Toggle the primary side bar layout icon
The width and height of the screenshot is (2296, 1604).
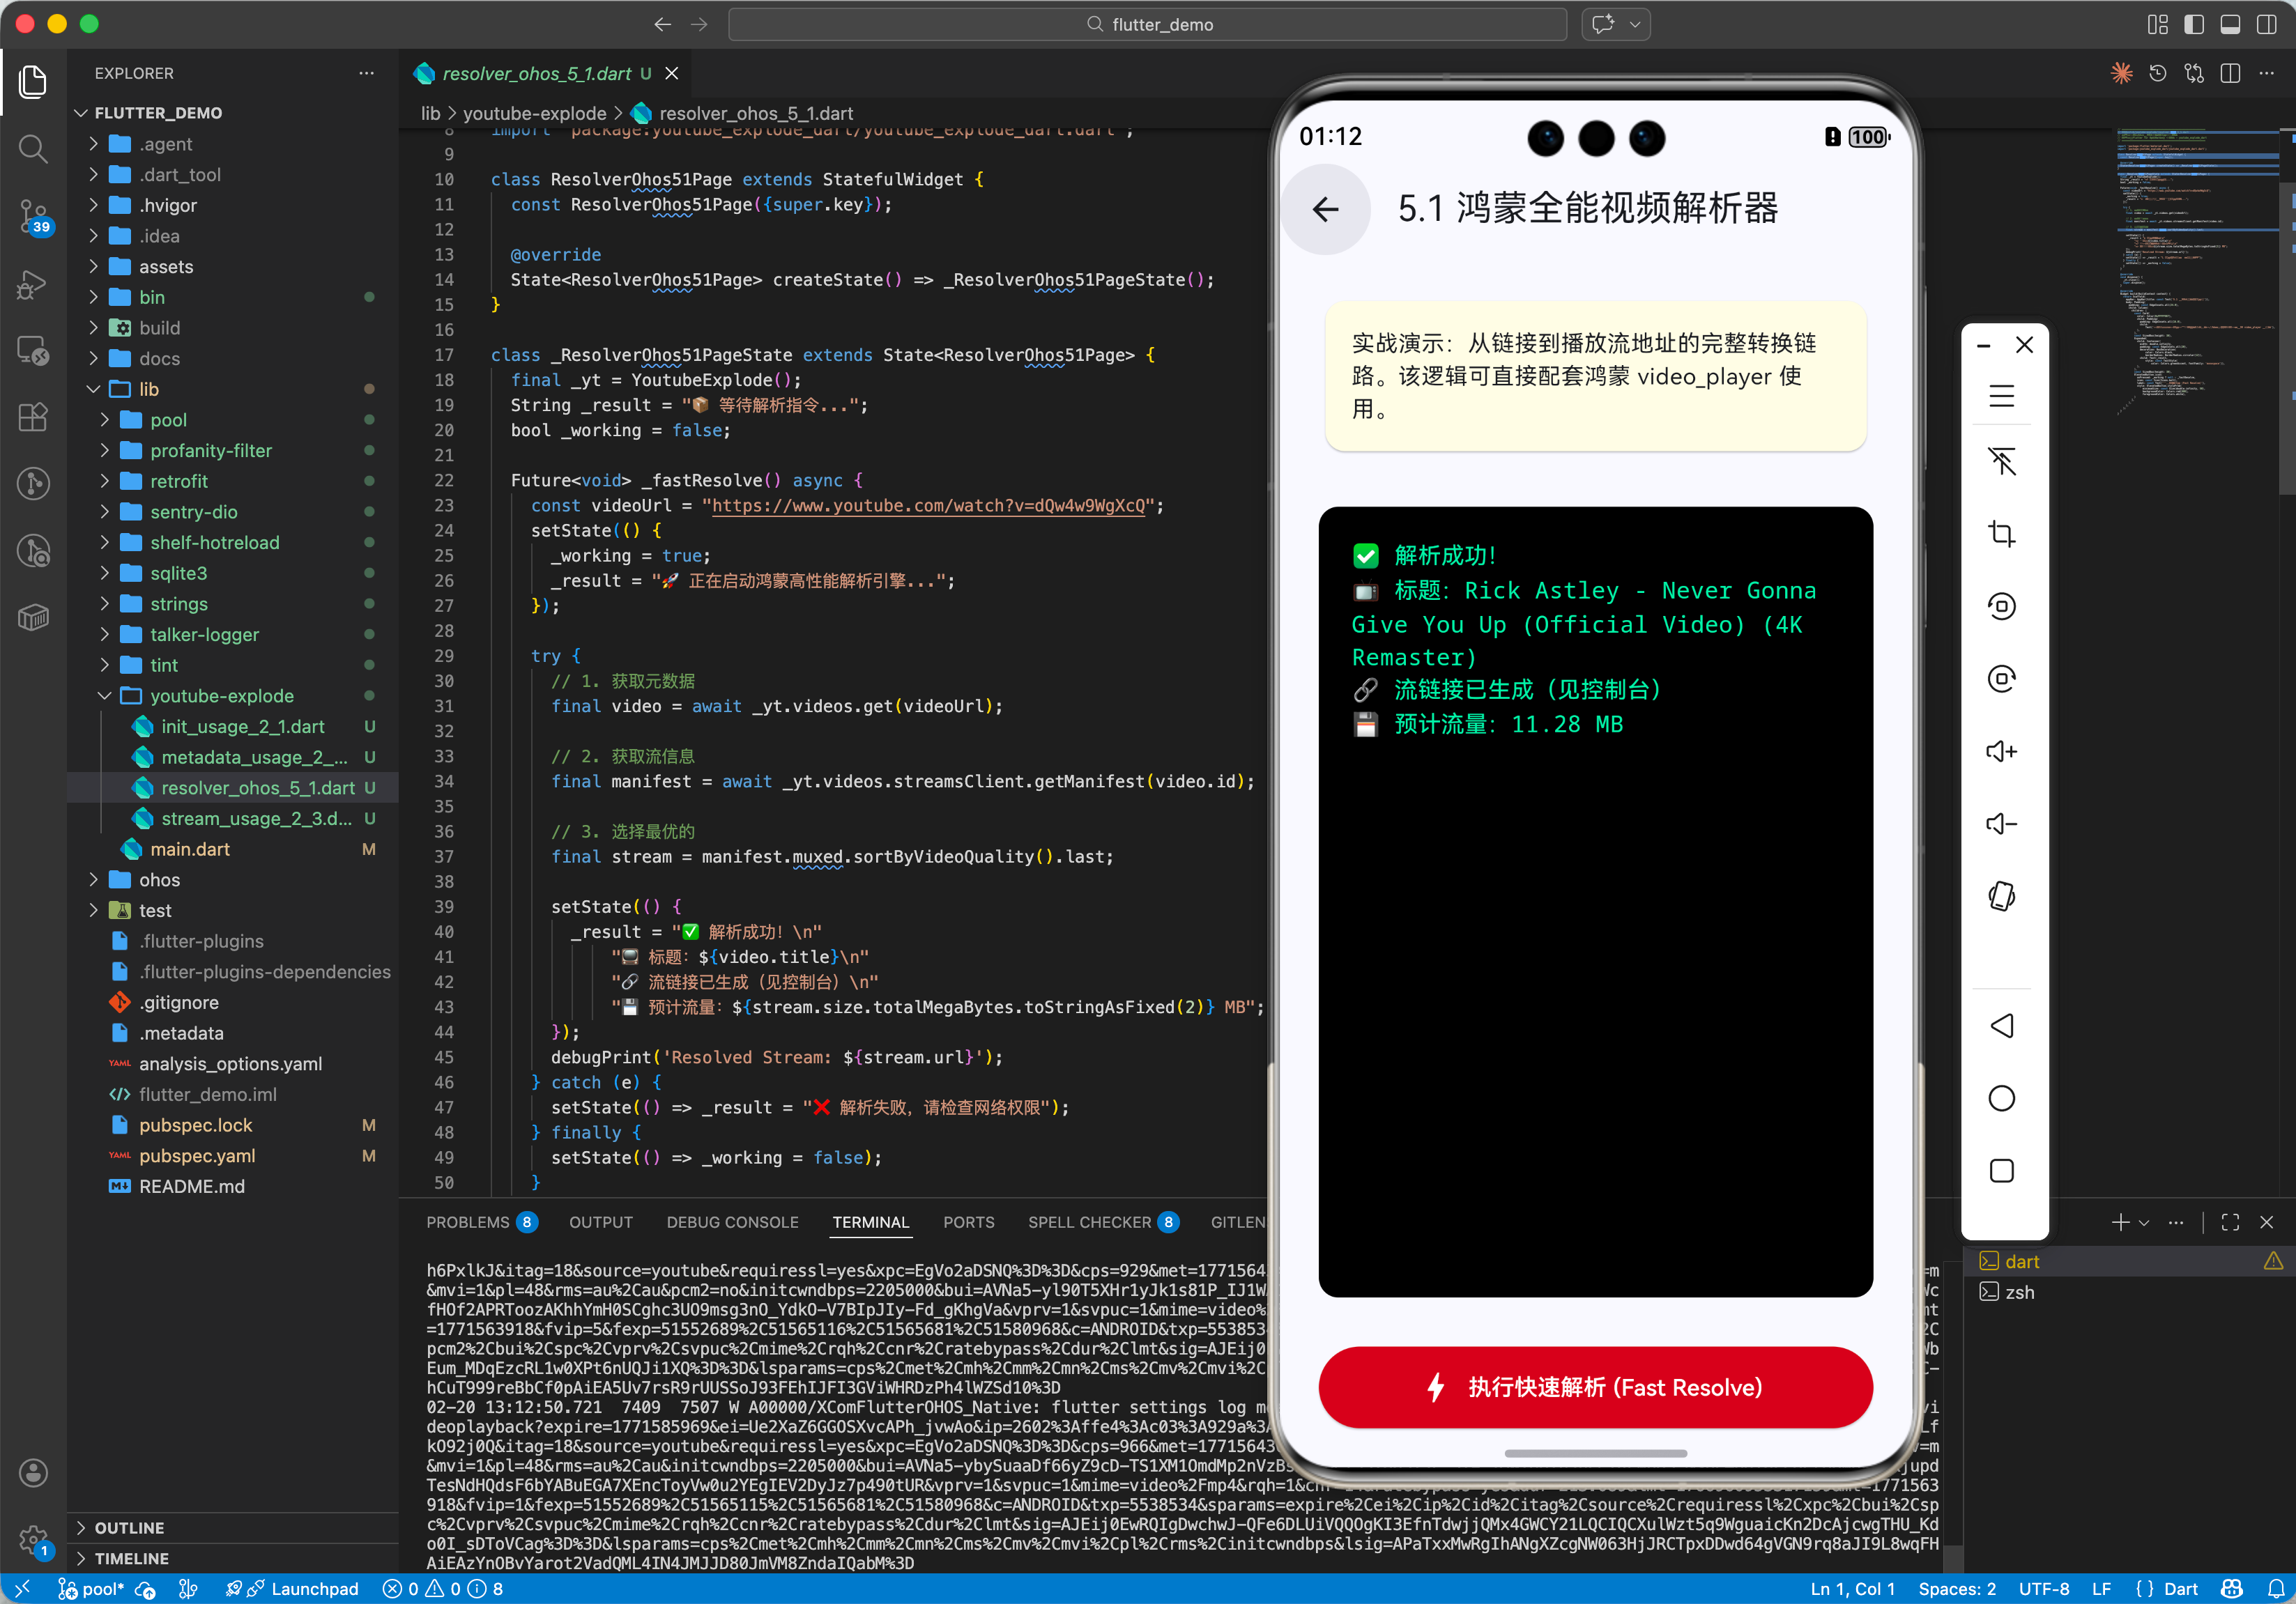tap(2194, 25)
